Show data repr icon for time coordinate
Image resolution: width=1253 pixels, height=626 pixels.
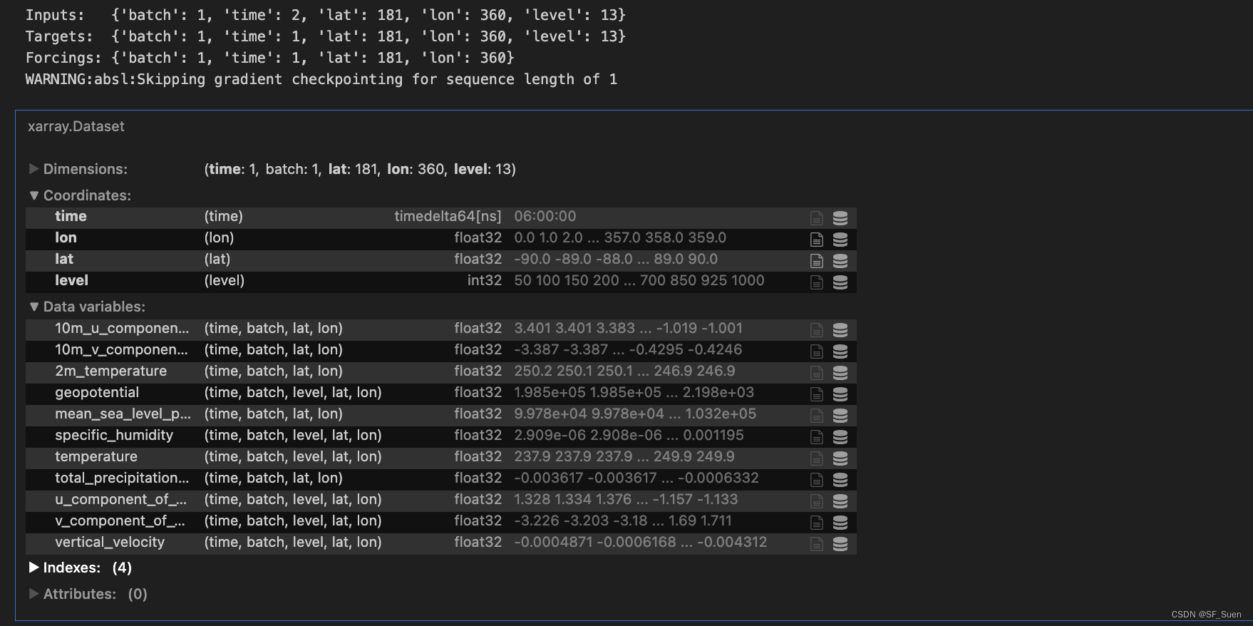point(840,217)
